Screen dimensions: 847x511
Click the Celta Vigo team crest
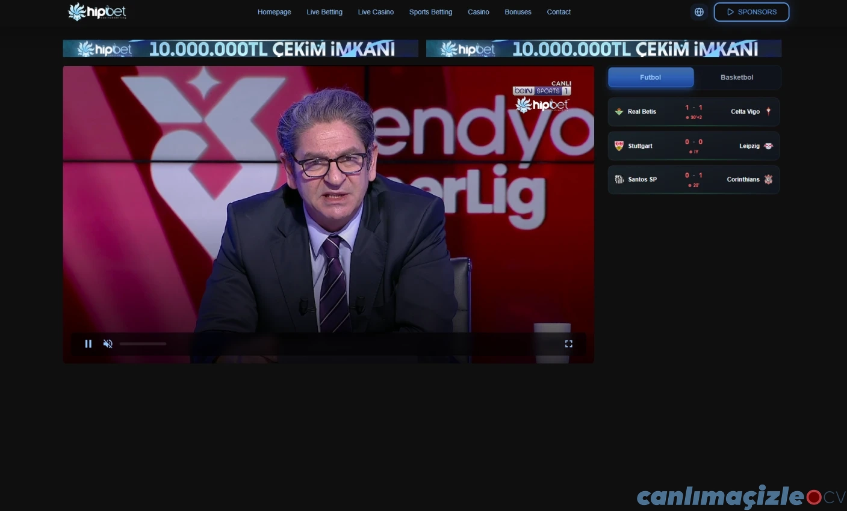coord(768,112)
